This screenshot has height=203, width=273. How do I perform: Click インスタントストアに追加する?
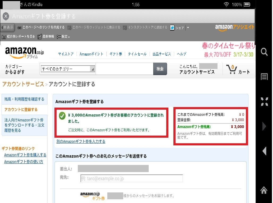point(145,27)
